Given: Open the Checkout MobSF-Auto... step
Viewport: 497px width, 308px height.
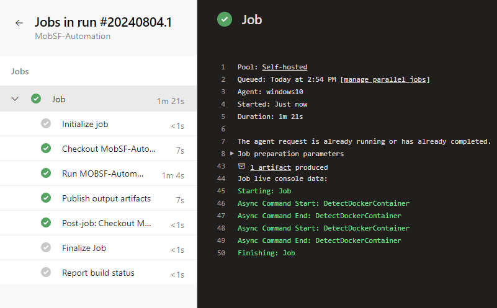Looking at the screenshot, I should (98, 149).
